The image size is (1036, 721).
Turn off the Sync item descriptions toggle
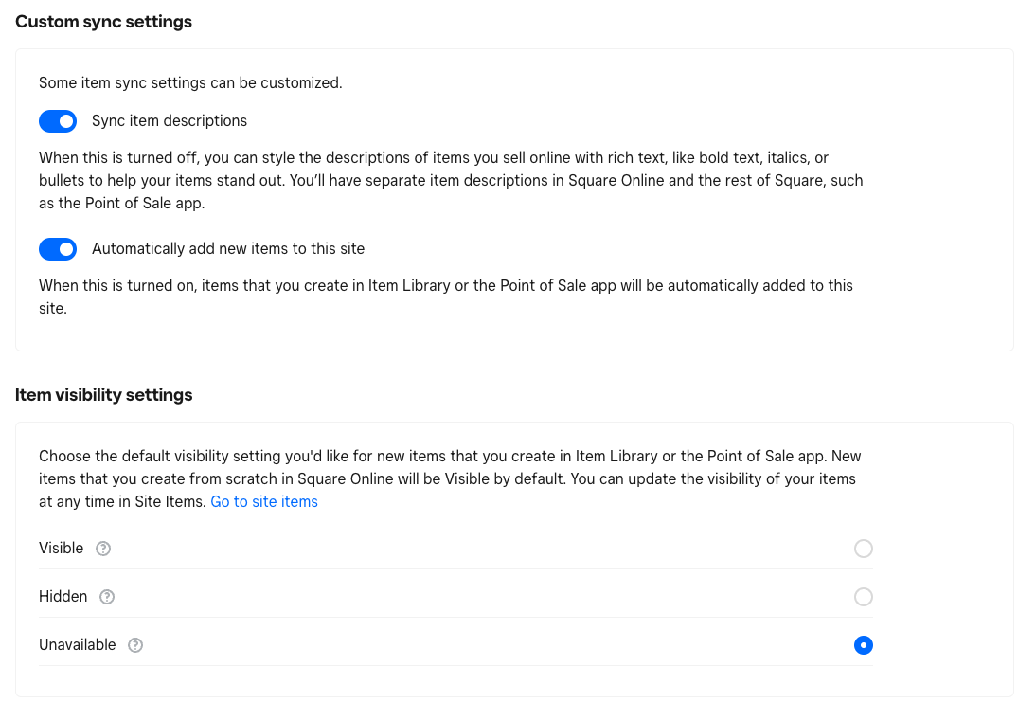pos(58,121)
